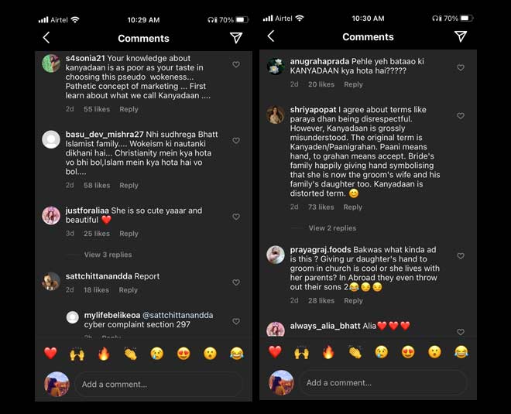
Task: Like shriyapopat's comment with heart
Action: coord(461,115)
